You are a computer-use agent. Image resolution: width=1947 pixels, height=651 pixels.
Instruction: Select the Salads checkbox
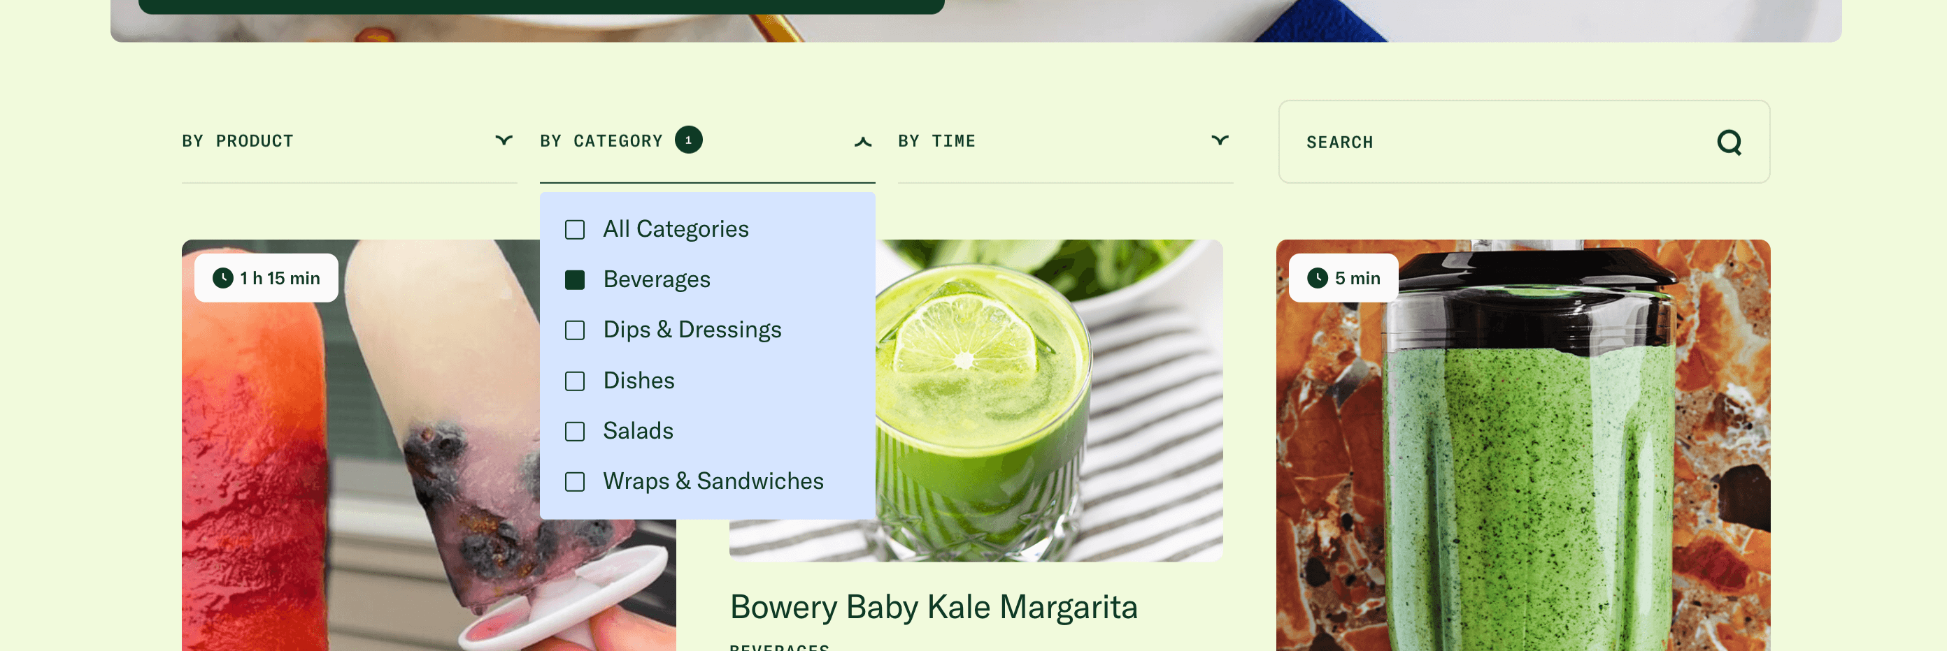click(x=574, y=431)
